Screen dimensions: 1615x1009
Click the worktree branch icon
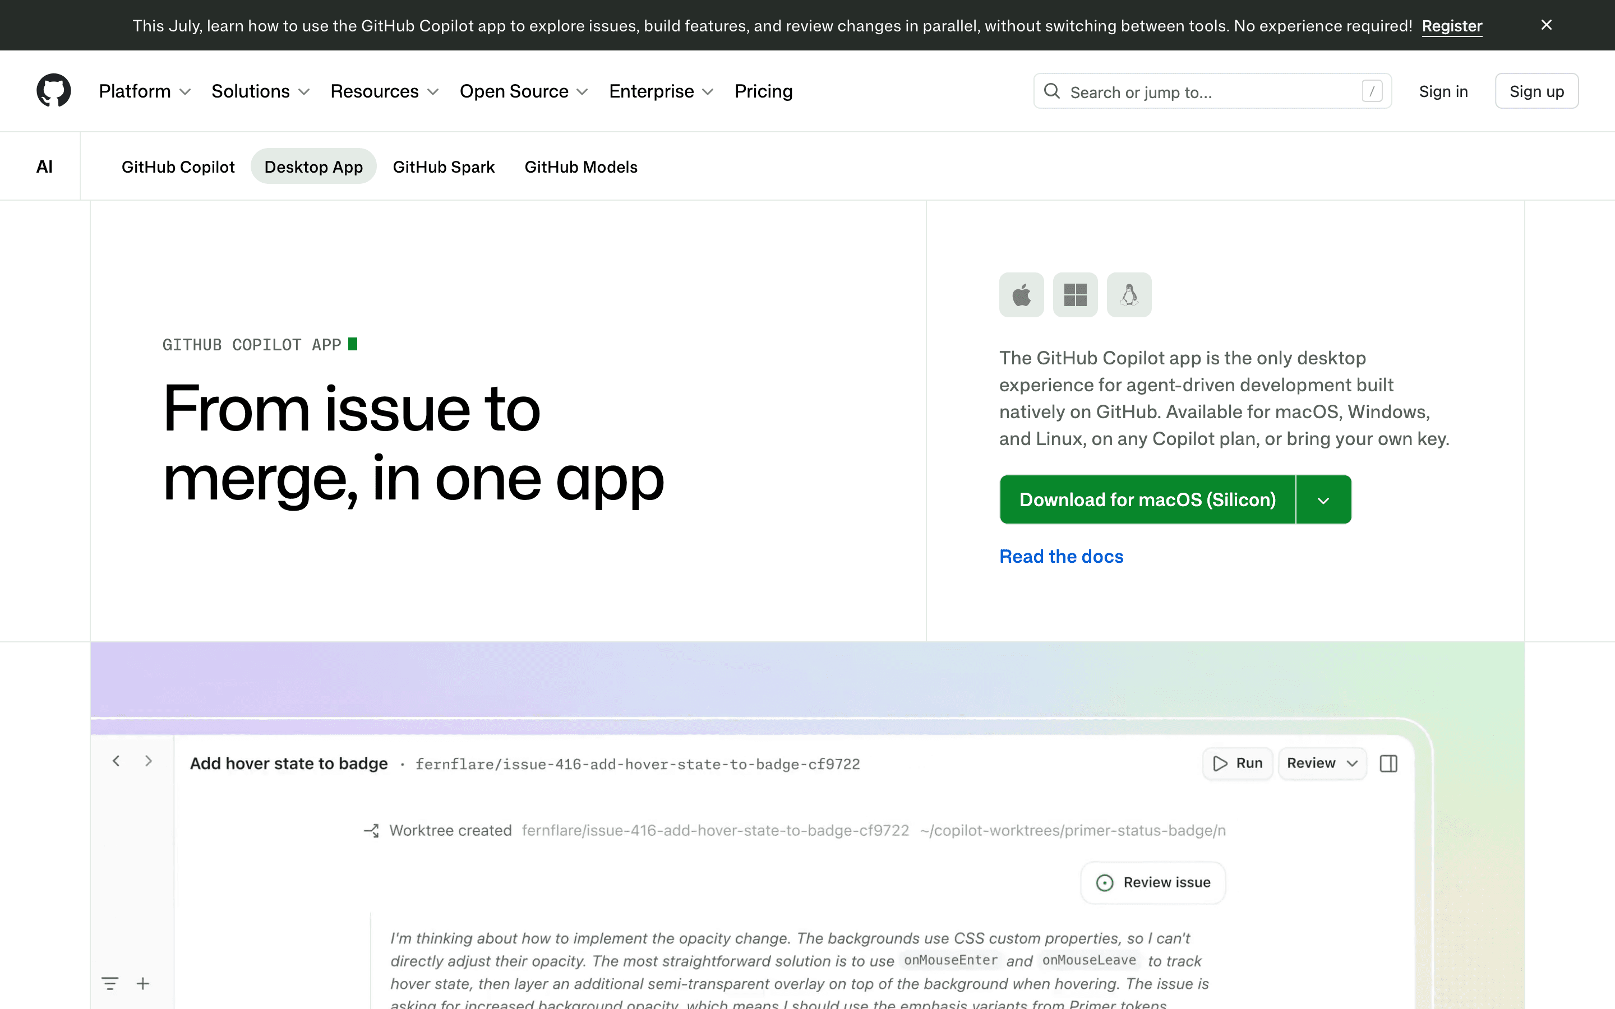point(371,830)
